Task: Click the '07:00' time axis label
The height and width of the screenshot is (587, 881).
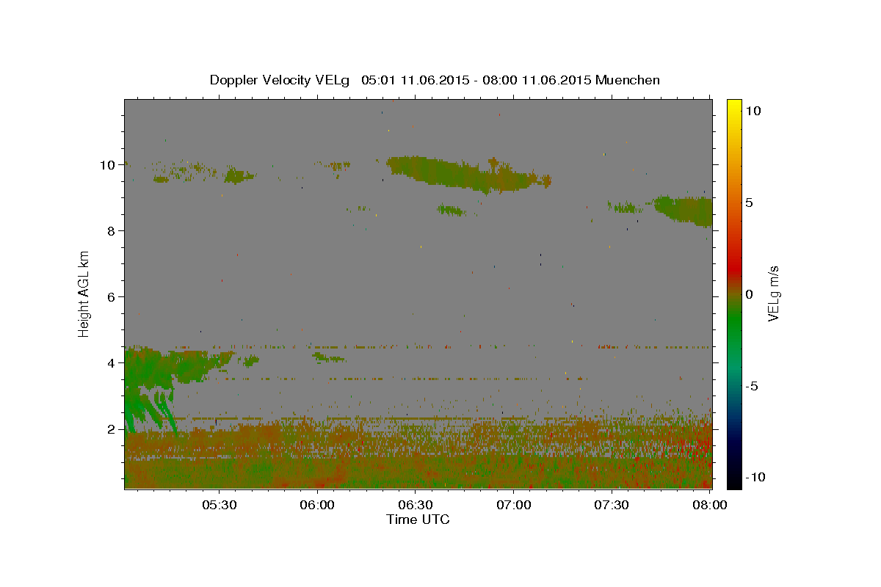Action: click(x=514, y=506)
